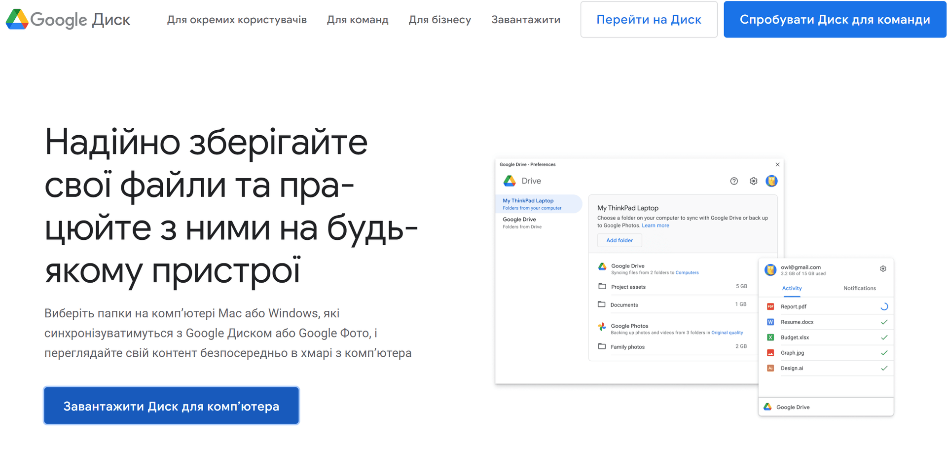This screenshot has height=452, width=947.
Task: Select the Documents folder name
Action: pos(624,305)
